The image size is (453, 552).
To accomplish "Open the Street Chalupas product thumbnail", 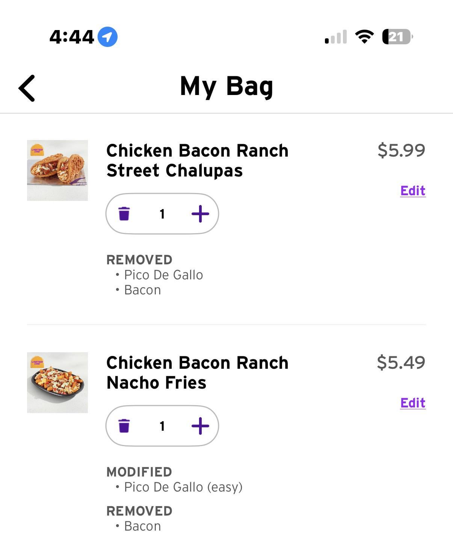I will (x=57, y=170).
